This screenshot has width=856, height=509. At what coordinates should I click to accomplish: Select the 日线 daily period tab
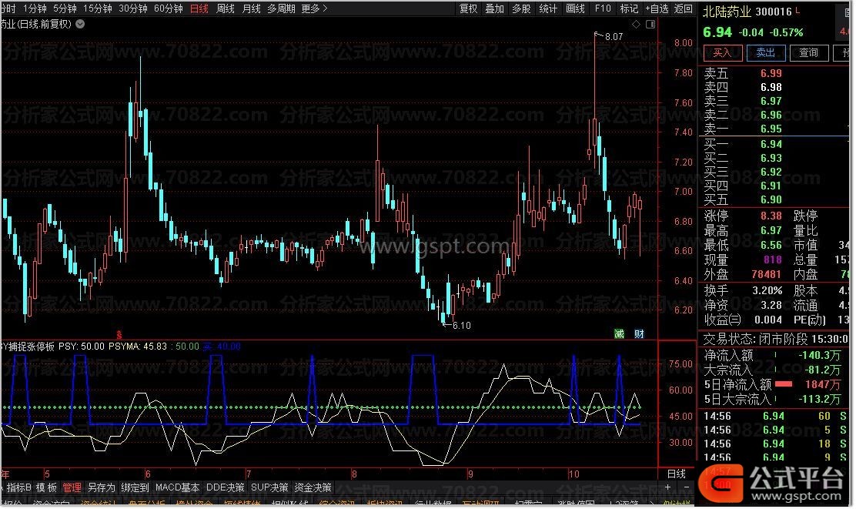pyautogui.click(x=199, y=8)
